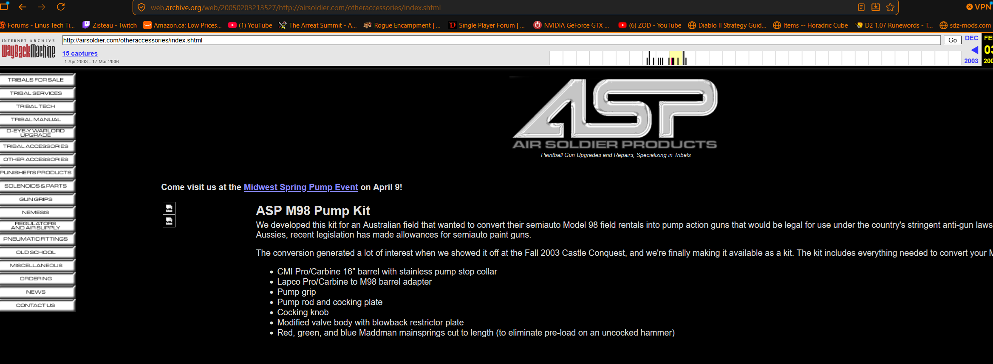The width and height of the screenshot is (993, 364).
Task: Click the Pump rod and cocking plate item
Action: 330,302
